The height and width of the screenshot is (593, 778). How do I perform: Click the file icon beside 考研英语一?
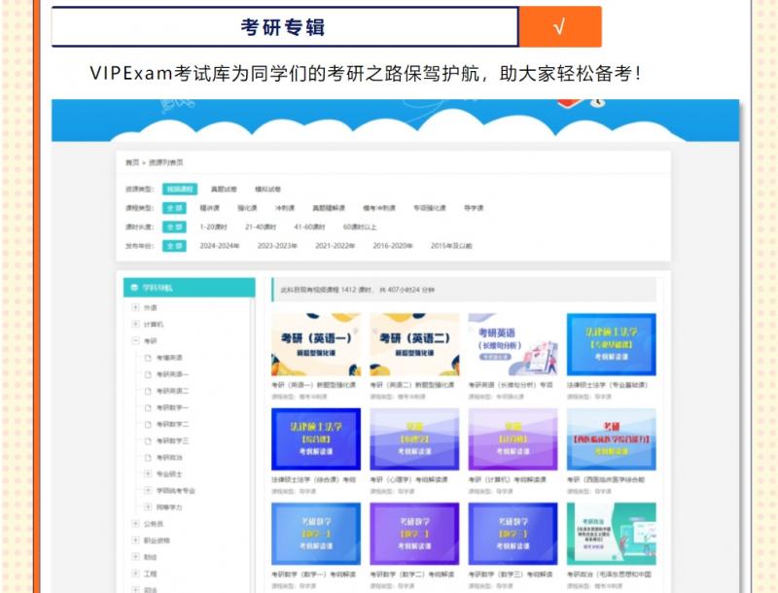pyautogui.click(x=148, y=374)
